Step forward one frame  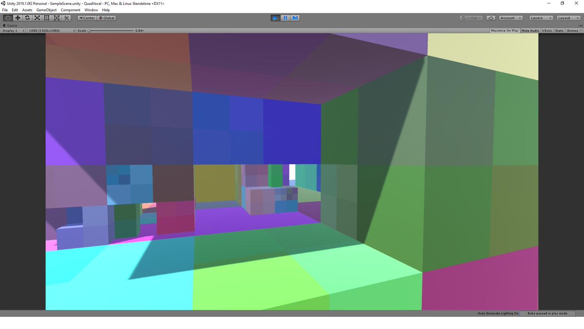295,18
